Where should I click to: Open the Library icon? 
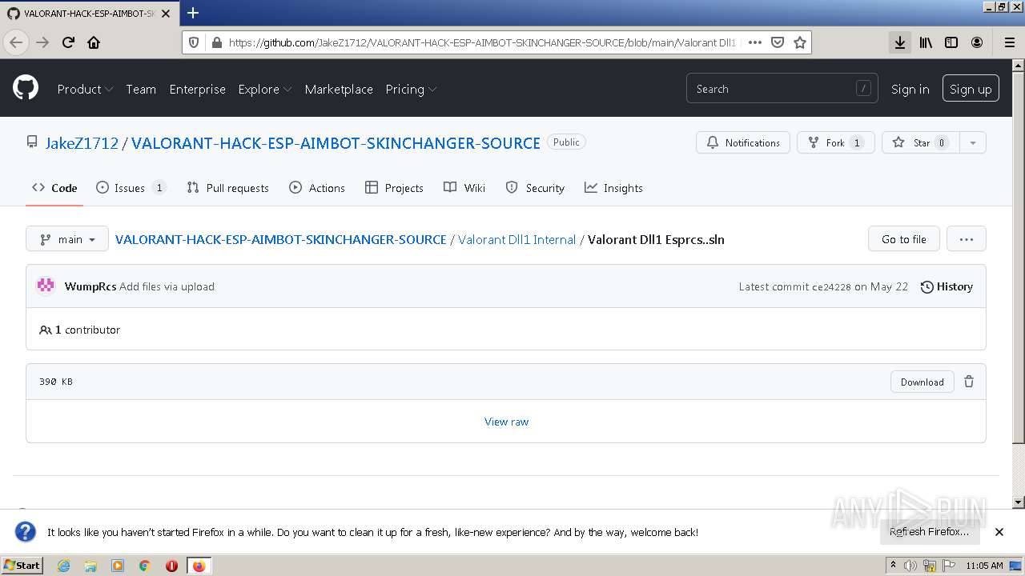point(926,42)
